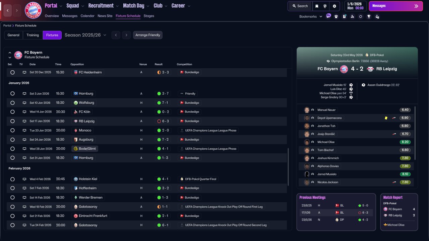Select the radio button for the Holstein Kiel fixture

point(12,179)
